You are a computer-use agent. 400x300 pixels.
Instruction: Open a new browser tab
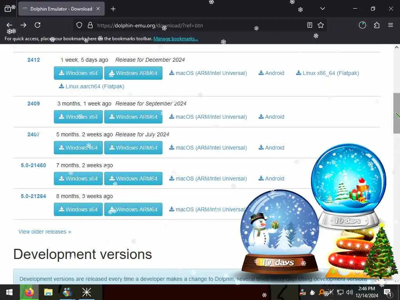pos(113,9)
